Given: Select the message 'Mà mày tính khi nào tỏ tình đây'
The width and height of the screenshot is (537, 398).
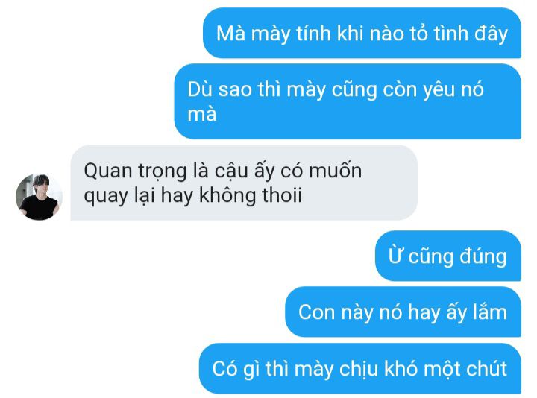Looking at the screenshot, I should [362, 34].
